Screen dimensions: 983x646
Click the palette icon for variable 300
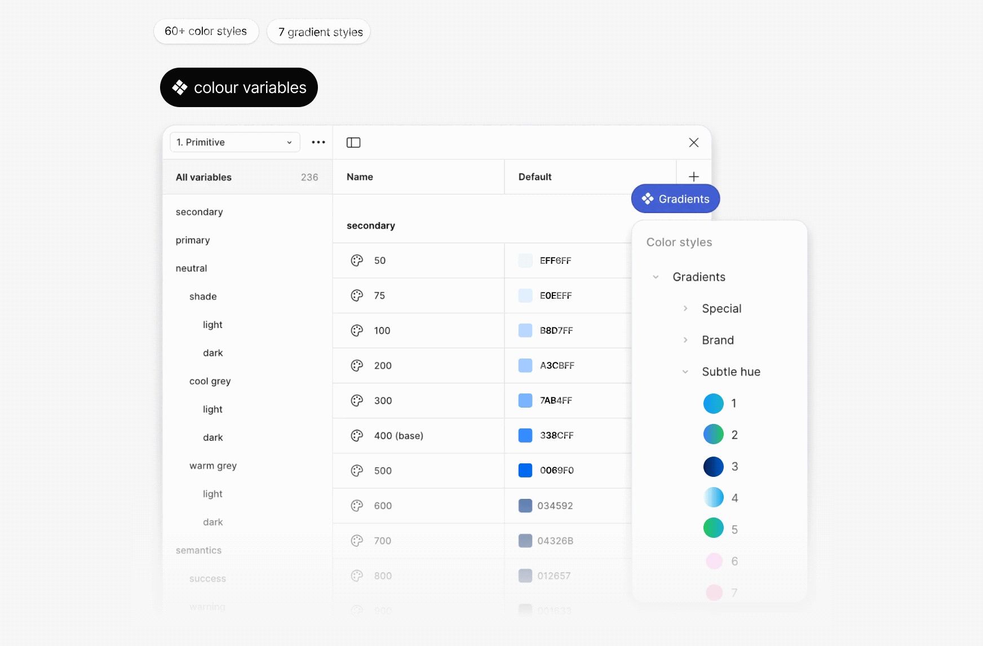point(357,400)
